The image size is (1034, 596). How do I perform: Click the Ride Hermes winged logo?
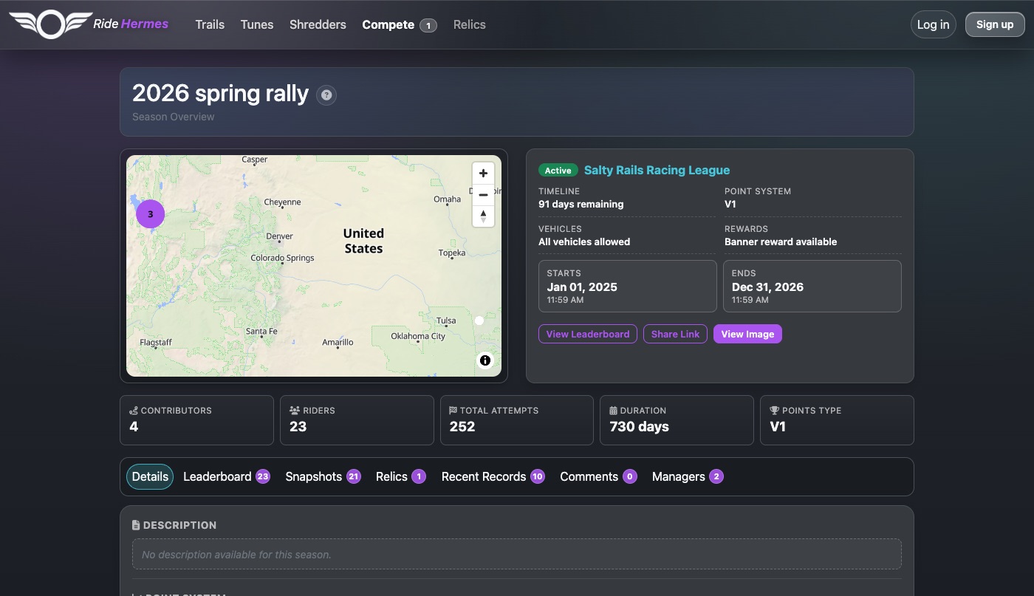click(x=50, y=24)
